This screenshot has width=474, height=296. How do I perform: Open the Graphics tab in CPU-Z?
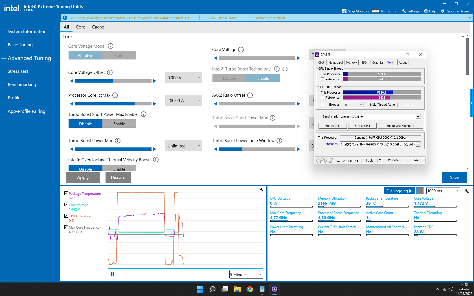tap(378, 63)
